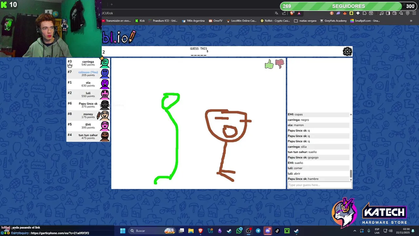Screen dimensions: 419x236
Task: Open 1Win Argentina bookmark
Action: [193, 21]
